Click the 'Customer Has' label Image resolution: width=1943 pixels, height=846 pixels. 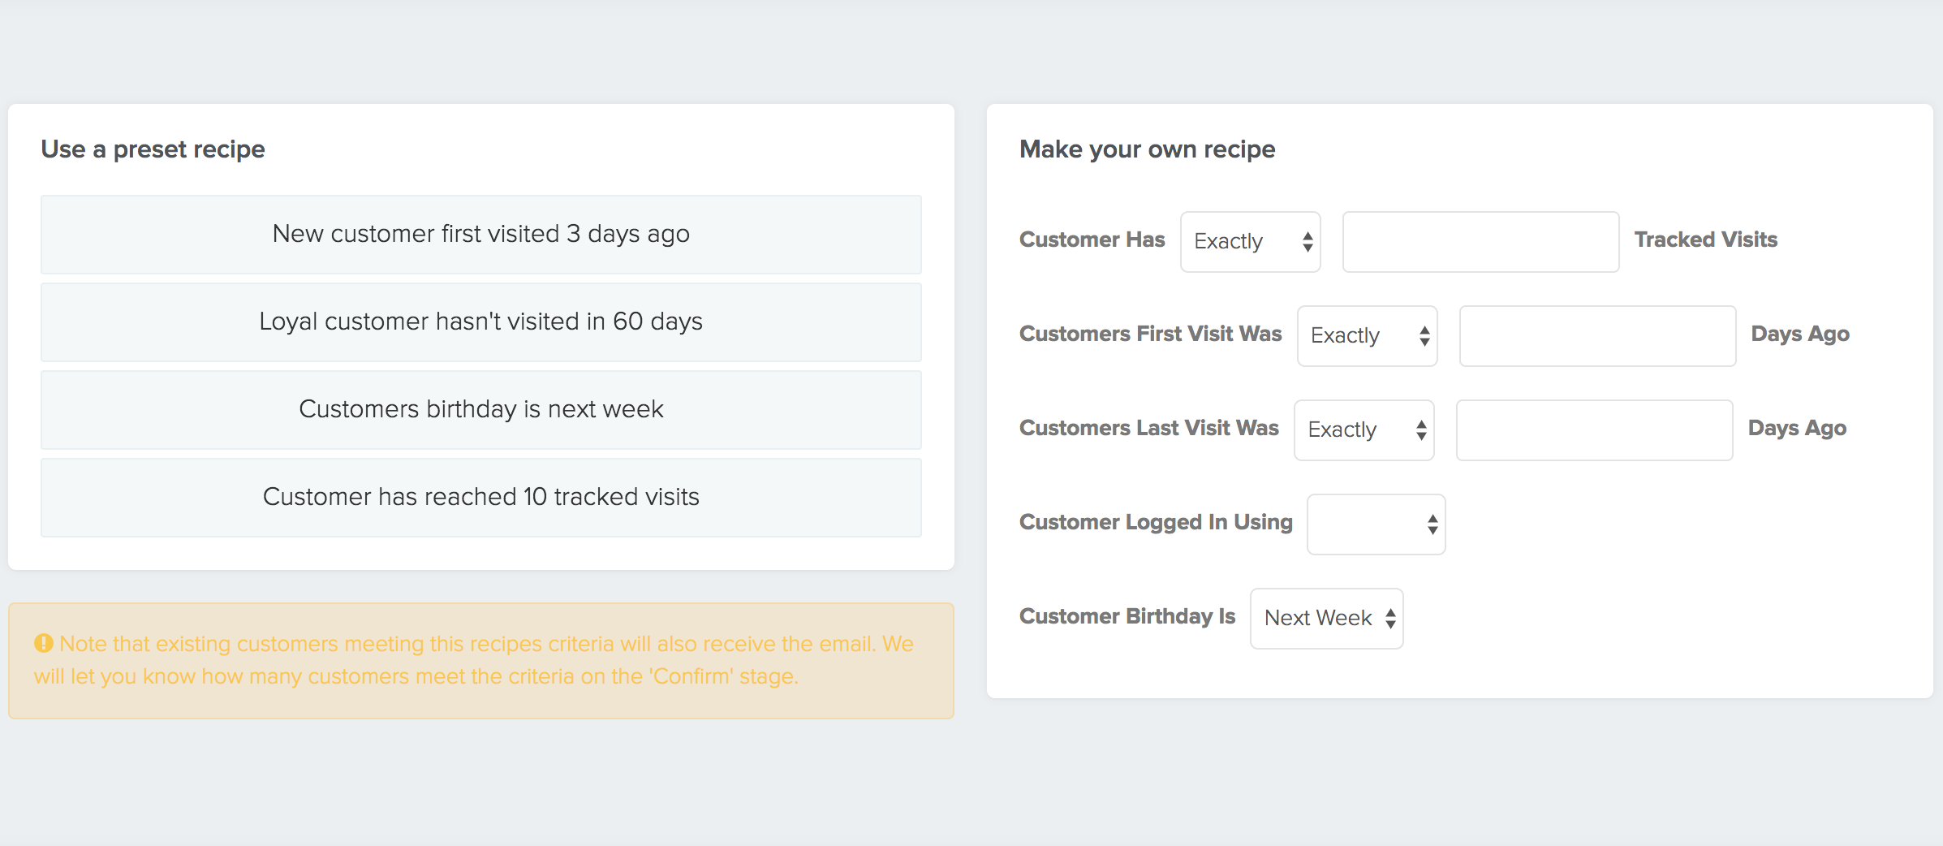[x=1092, y=240]
